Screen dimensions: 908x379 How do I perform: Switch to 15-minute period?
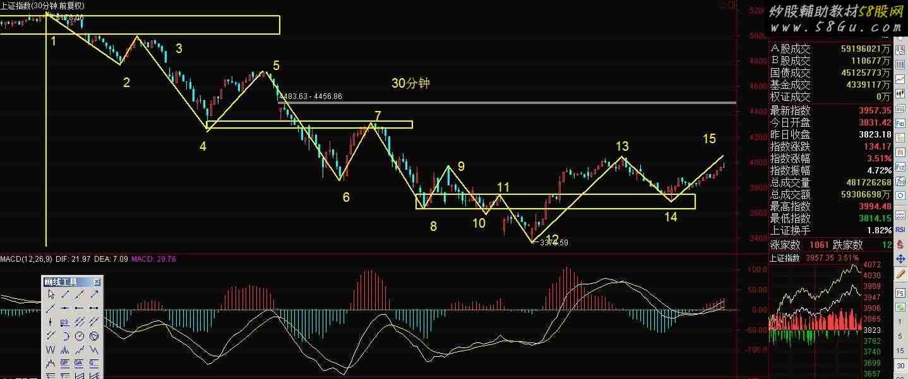[899, 350]
